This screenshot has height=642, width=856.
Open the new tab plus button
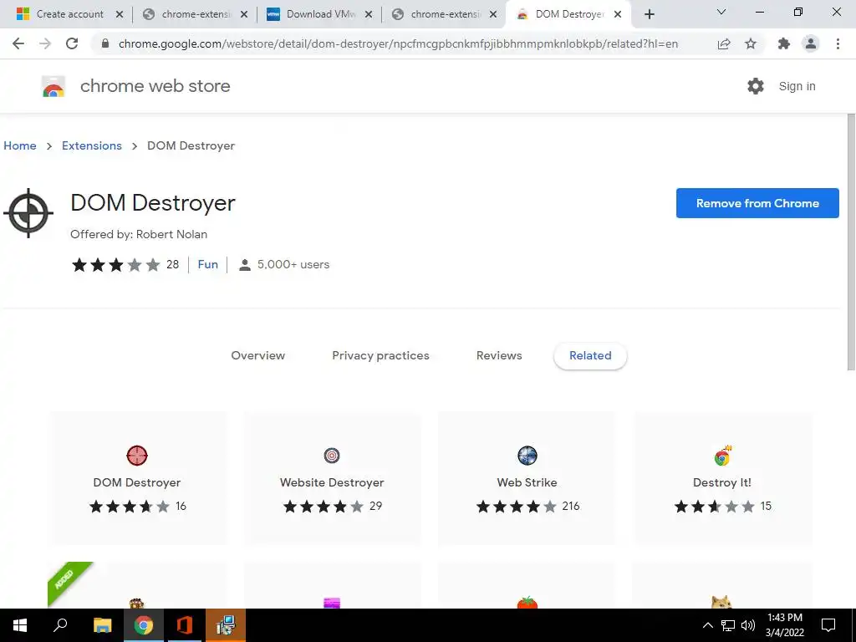[649, 14]
